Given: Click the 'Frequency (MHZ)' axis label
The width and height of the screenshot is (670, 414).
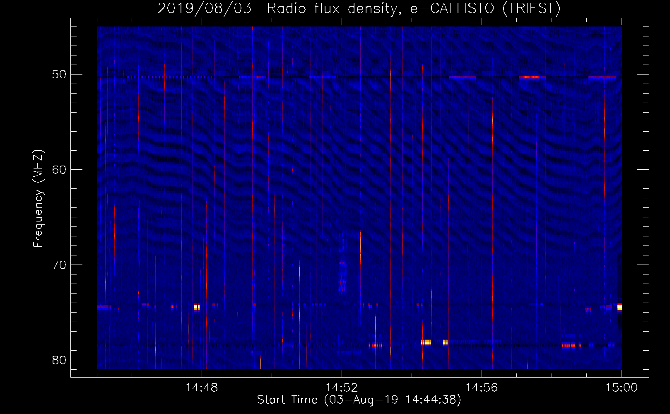Looking at the screenshot, I should [x=38, y=199].
